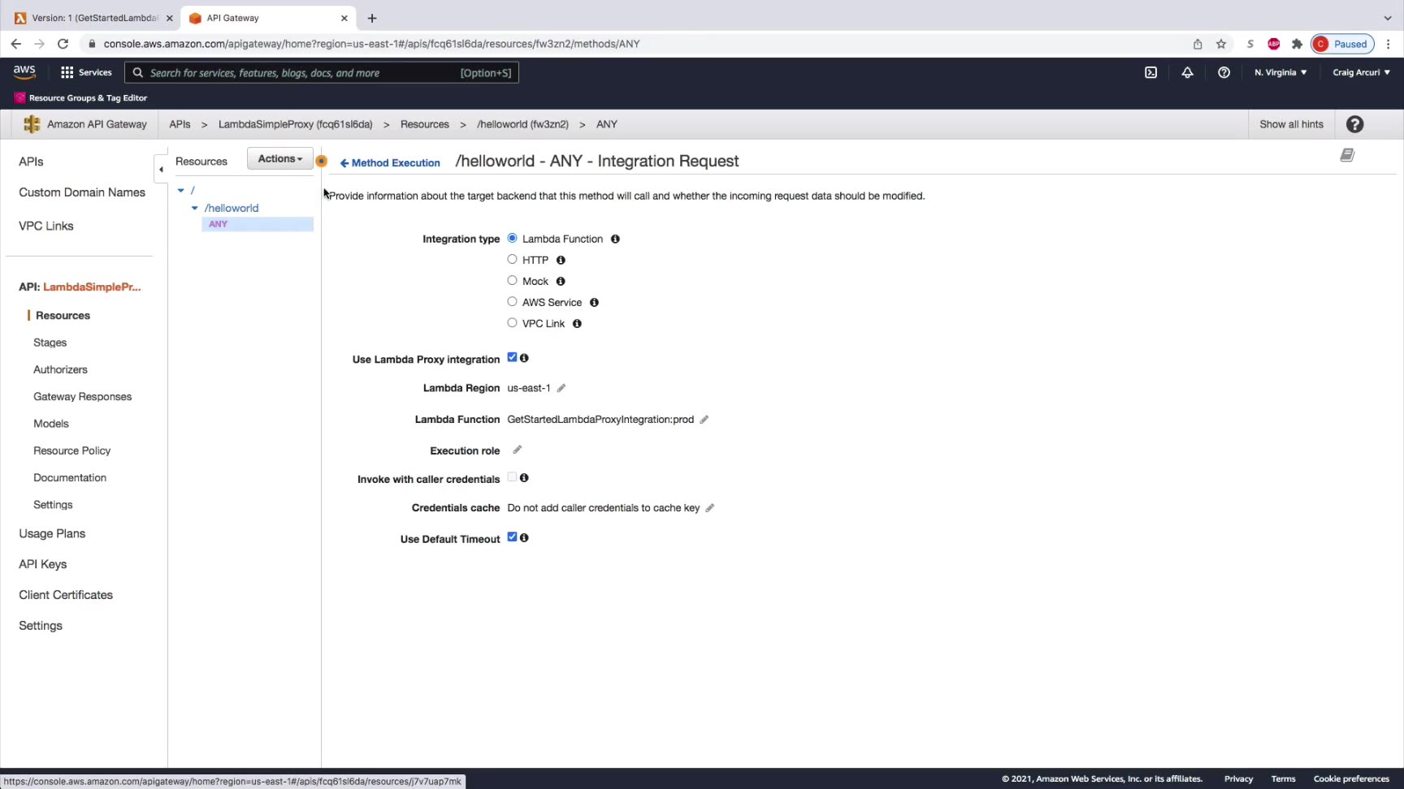Click the browser share icon
The height and width of the screenshot is (789, 1404).
pos(1198,44)
